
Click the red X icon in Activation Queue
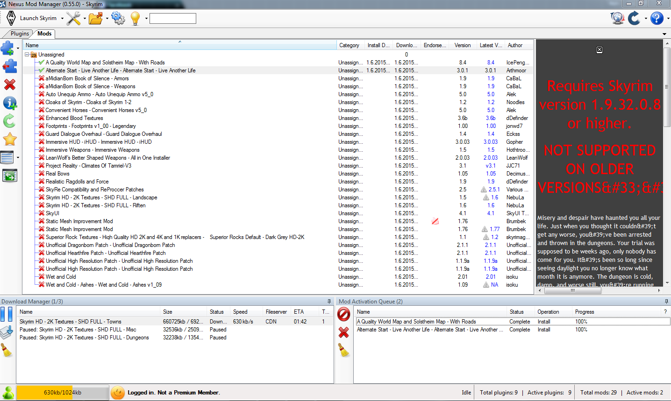343,332
